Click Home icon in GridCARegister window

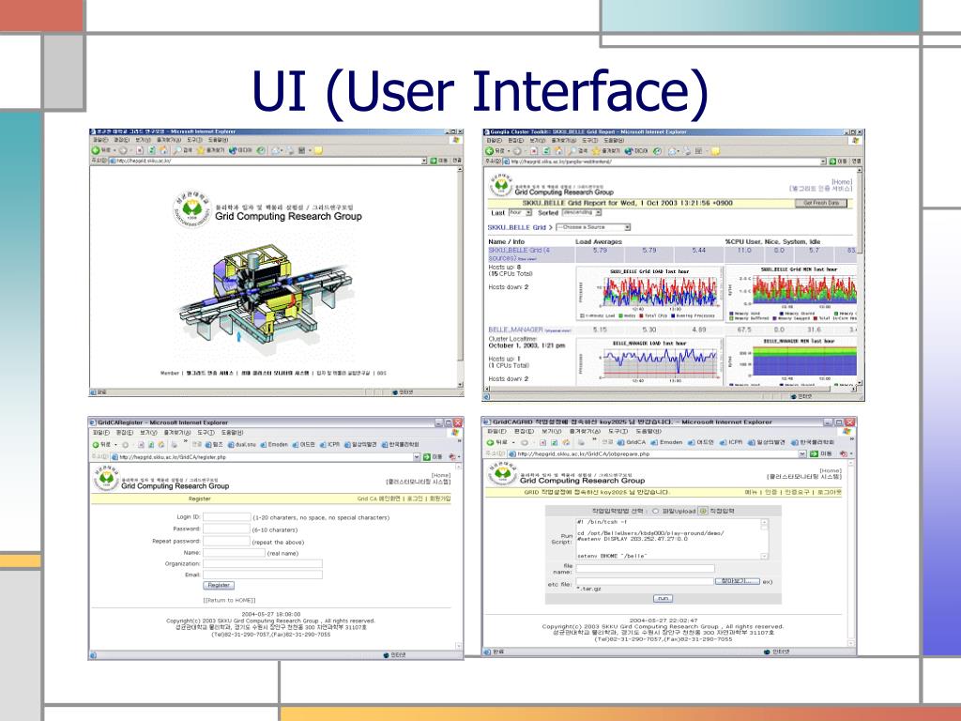click(x=161, y=444)
